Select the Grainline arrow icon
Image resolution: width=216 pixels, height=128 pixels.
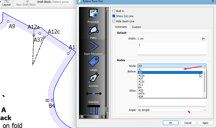coord(94,94)
